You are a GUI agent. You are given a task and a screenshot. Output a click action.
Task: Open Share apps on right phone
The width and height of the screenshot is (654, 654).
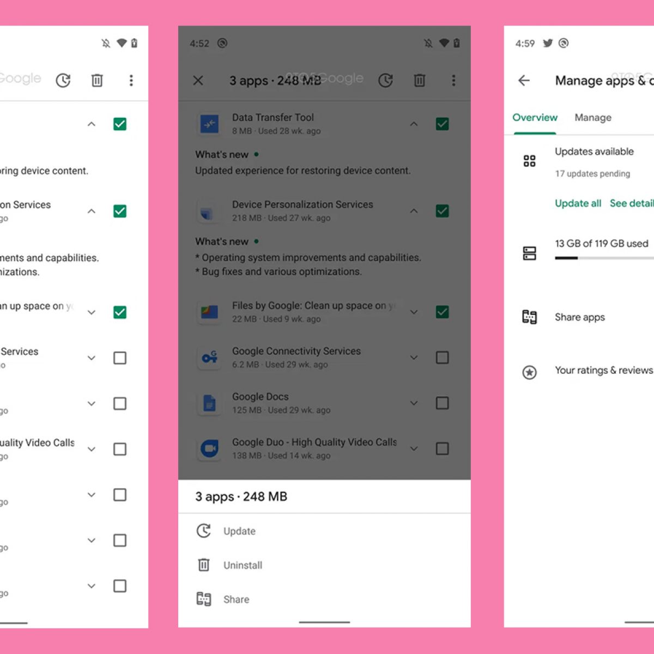point(579,317)
